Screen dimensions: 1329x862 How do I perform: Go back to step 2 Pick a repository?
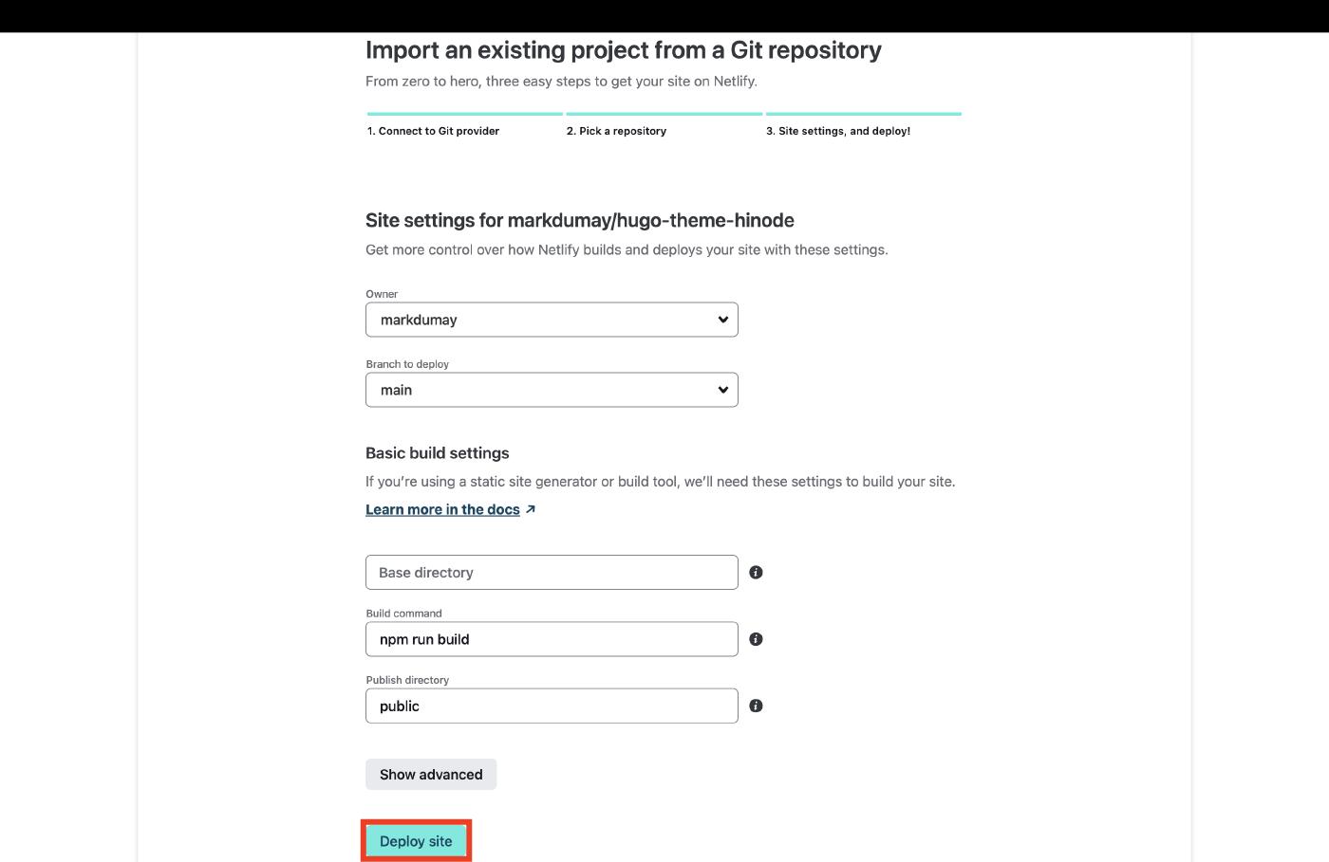point(616,131)
